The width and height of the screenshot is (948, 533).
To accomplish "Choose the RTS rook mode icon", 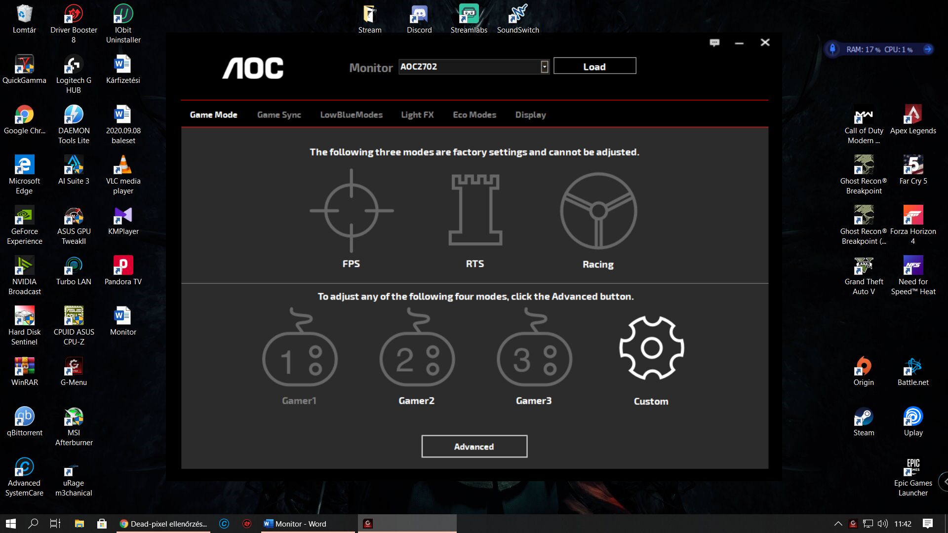I will coord(475,211).
